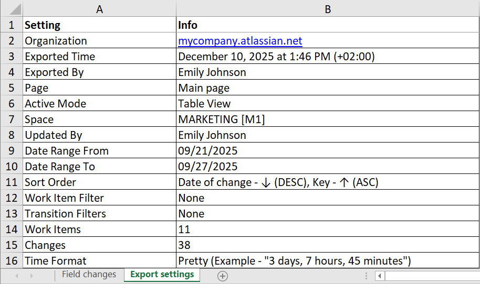This screenshot has width=480, height=284.
Task: Click the horizontal scrollbar left arrow
Action: [x=380, y=276]
